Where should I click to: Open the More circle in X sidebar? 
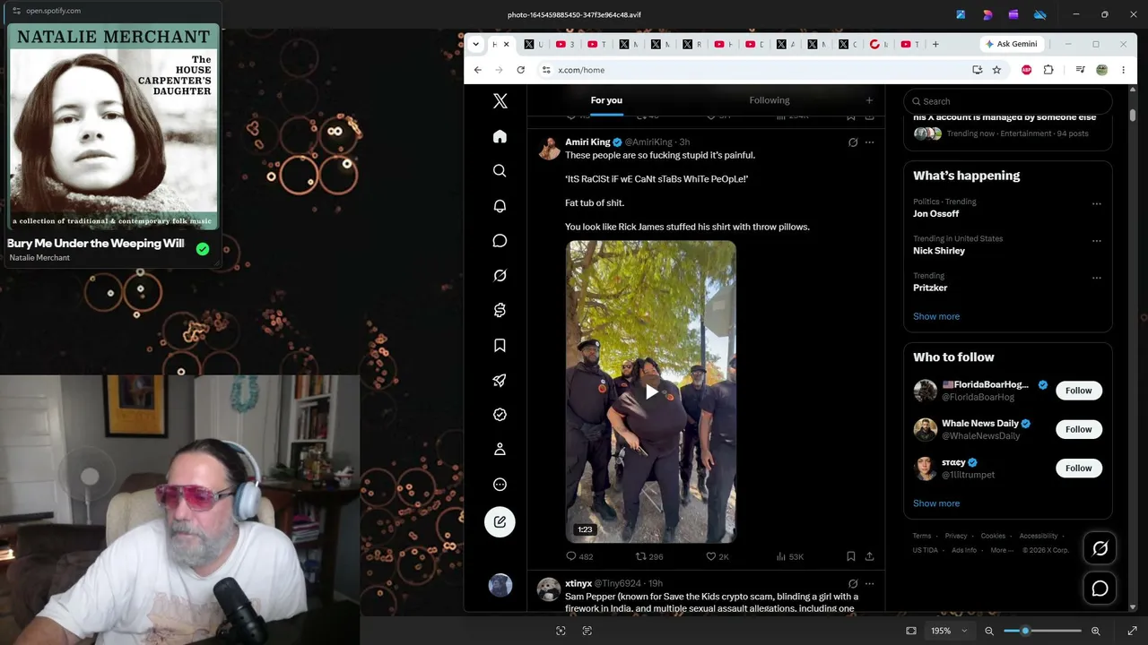pos(500,485)
